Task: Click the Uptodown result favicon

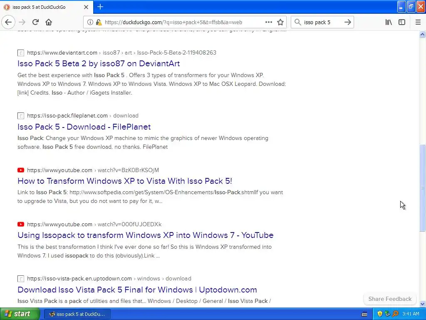Action: click(x=21, y=279)
